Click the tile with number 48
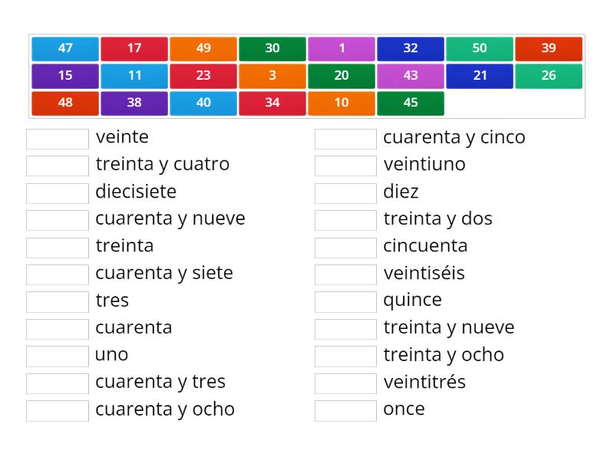 (64, 103)
